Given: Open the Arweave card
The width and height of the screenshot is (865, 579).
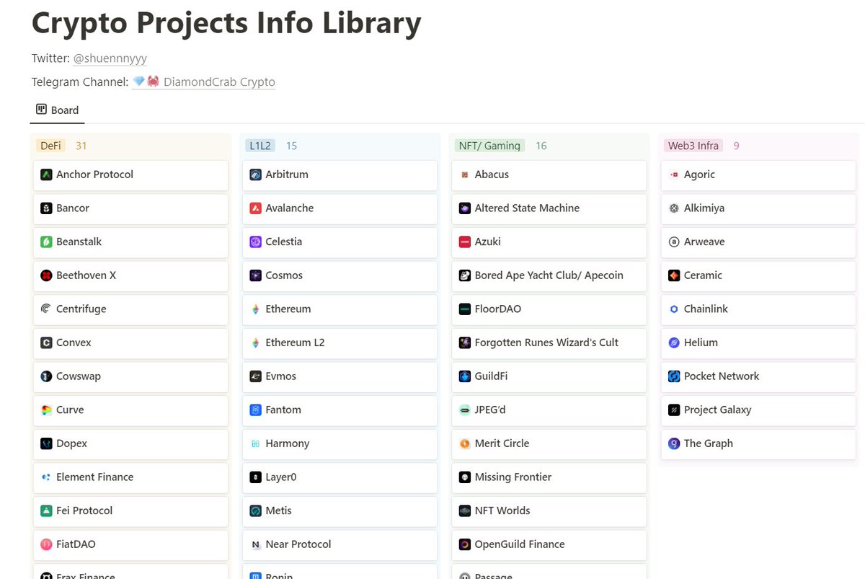Looking at the screenshot, I should pyautogui.click(x=758, y=242).
